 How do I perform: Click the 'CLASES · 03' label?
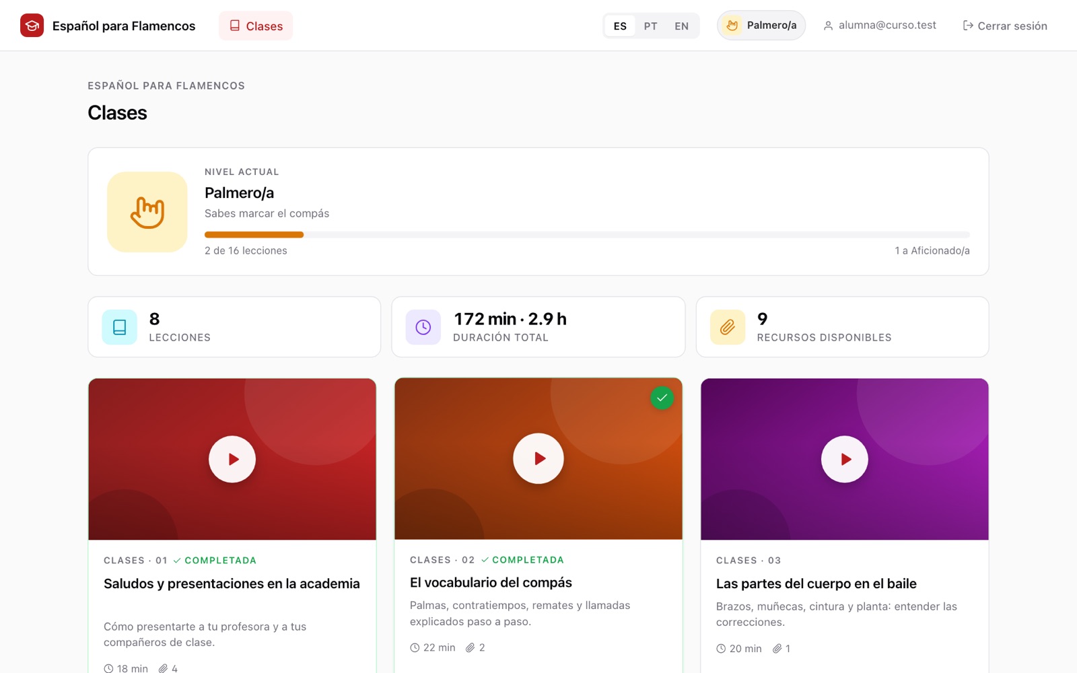[749, 561]
